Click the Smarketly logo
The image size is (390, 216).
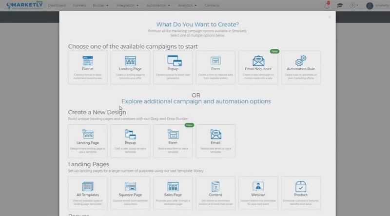(x=25, y=5)
